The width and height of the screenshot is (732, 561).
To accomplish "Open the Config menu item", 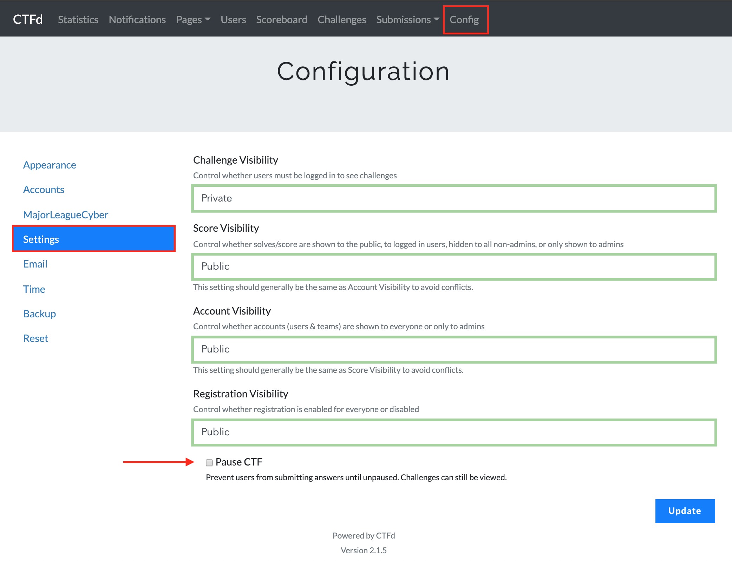I will click(464, 20).
